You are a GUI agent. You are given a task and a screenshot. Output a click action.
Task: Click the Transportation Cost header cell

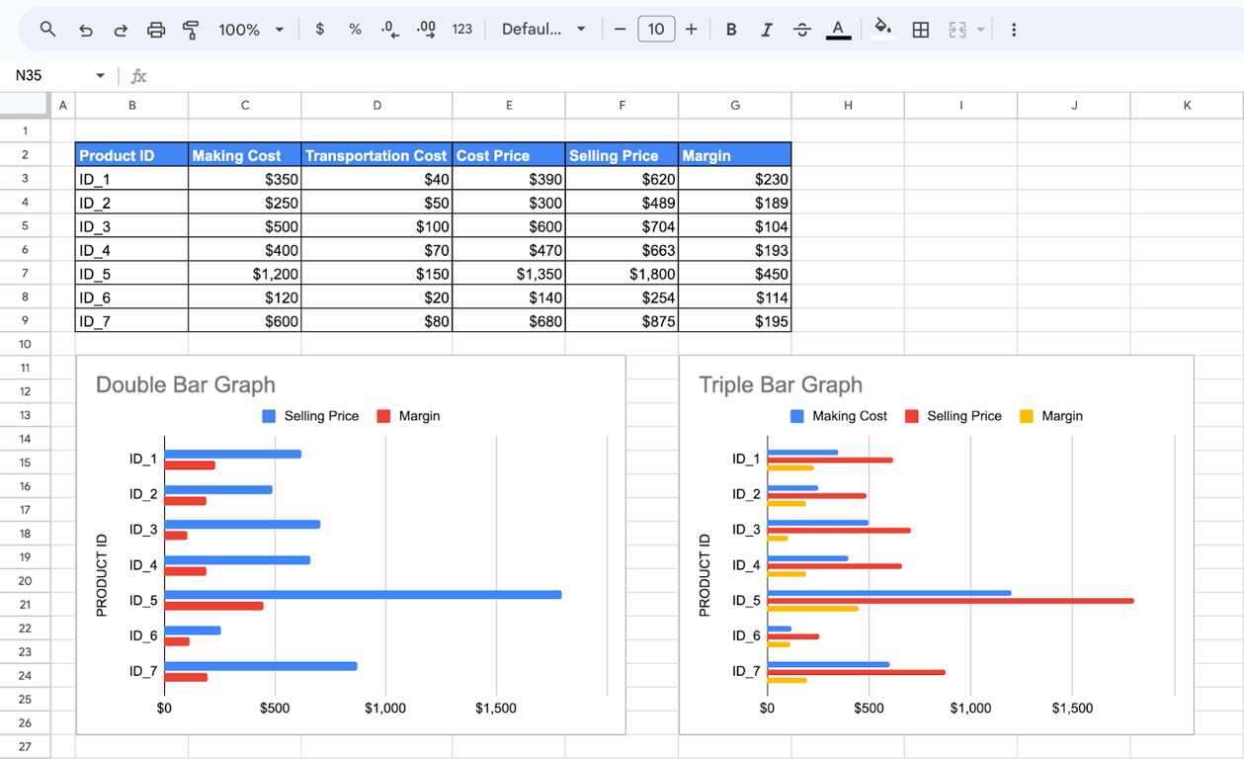[376, 155]
